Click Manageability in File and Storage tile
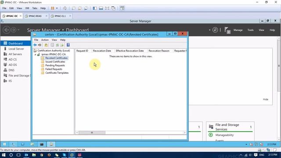 pos(224,135)
